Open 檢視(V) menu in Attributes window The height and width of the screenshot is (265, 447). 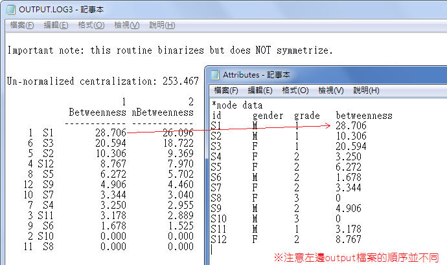[x=331, y=90]
